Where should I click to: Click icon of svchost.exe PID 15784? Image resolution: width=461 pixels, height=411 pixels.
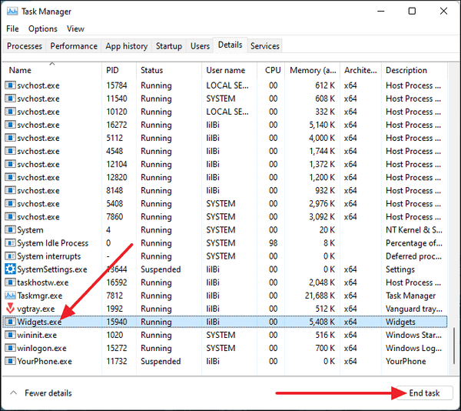[10, 85]
